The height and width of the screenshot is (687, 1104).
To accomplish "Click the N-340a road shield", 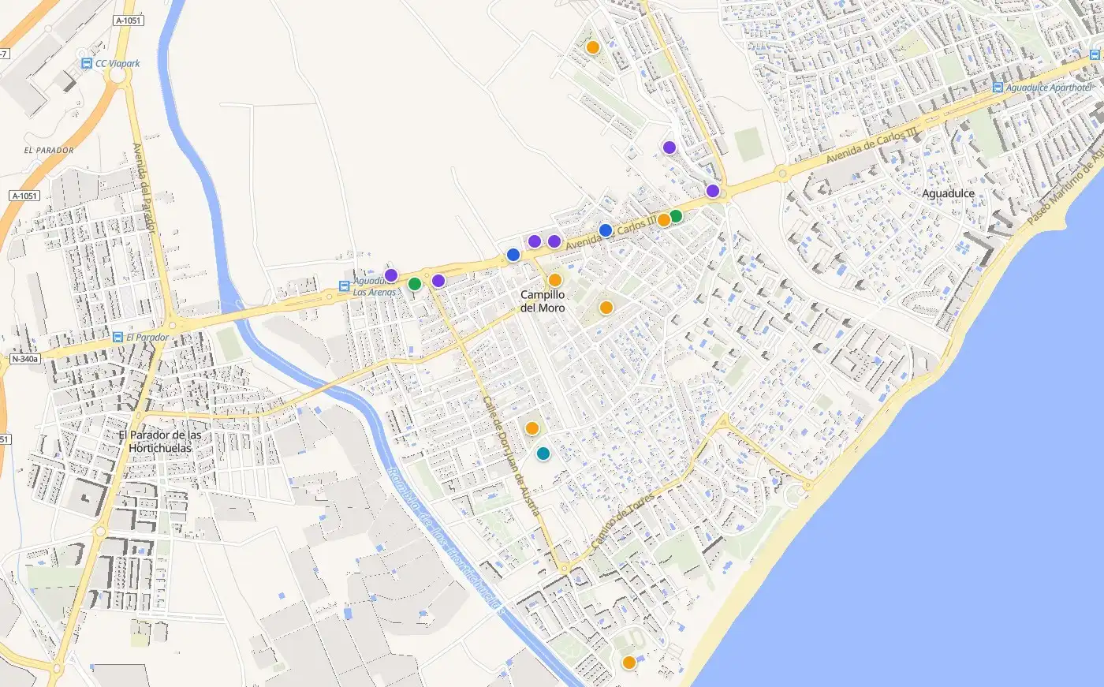I will coord(25,359).
